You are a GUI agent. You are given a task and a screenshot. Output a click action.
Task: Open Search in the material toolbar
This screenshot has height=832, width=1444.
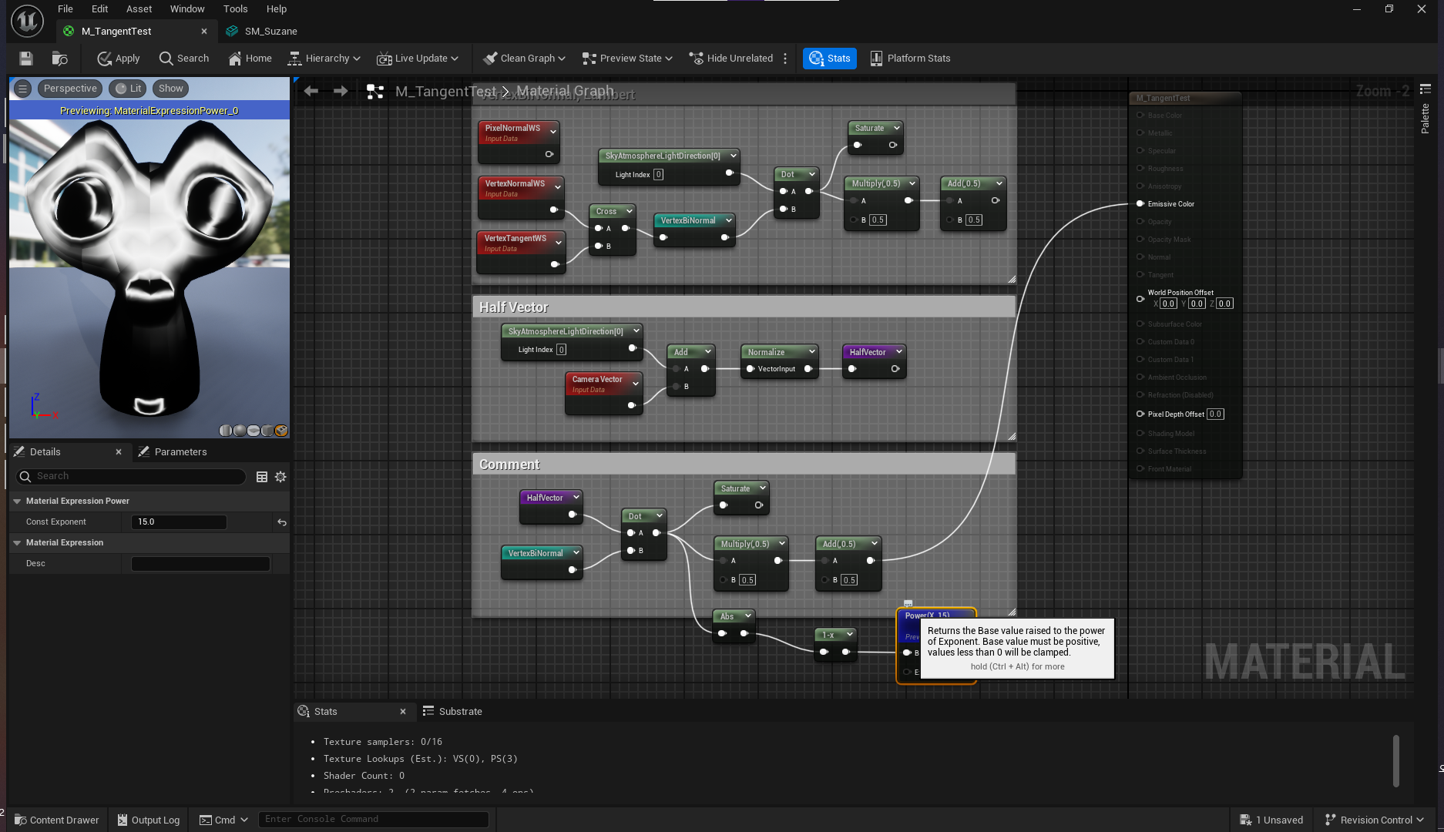click(184, 59)
